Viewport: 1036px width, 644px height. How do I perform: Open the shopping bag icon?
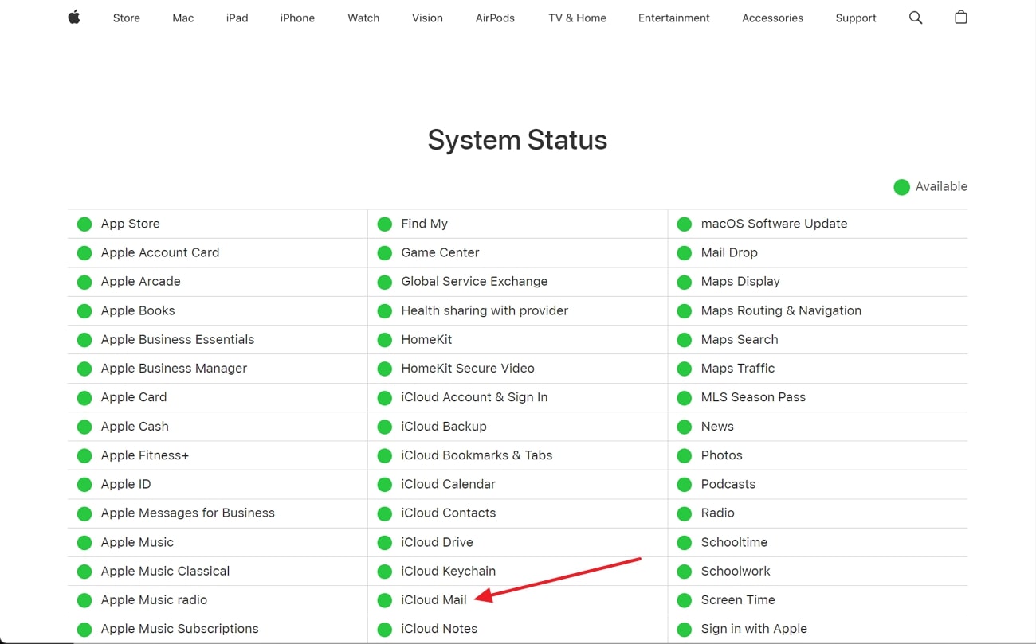click(x=960, y=17)
